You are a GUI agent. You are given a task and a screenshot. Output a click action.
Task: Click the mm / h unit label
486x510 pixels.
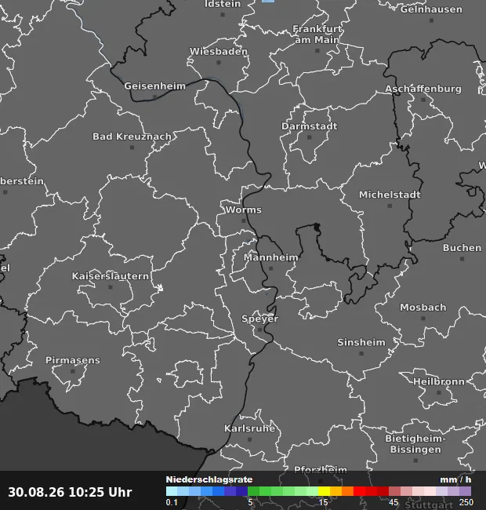click(x=455, y=479)
